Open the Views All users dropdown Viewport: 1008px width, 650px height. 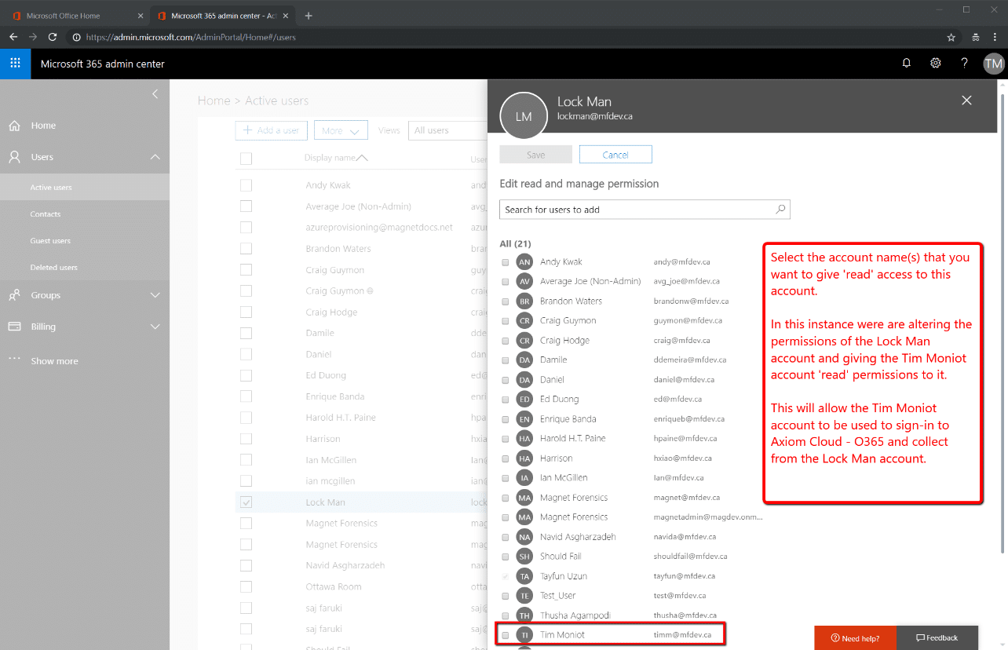pyautogui.click(x=448, y=130)
